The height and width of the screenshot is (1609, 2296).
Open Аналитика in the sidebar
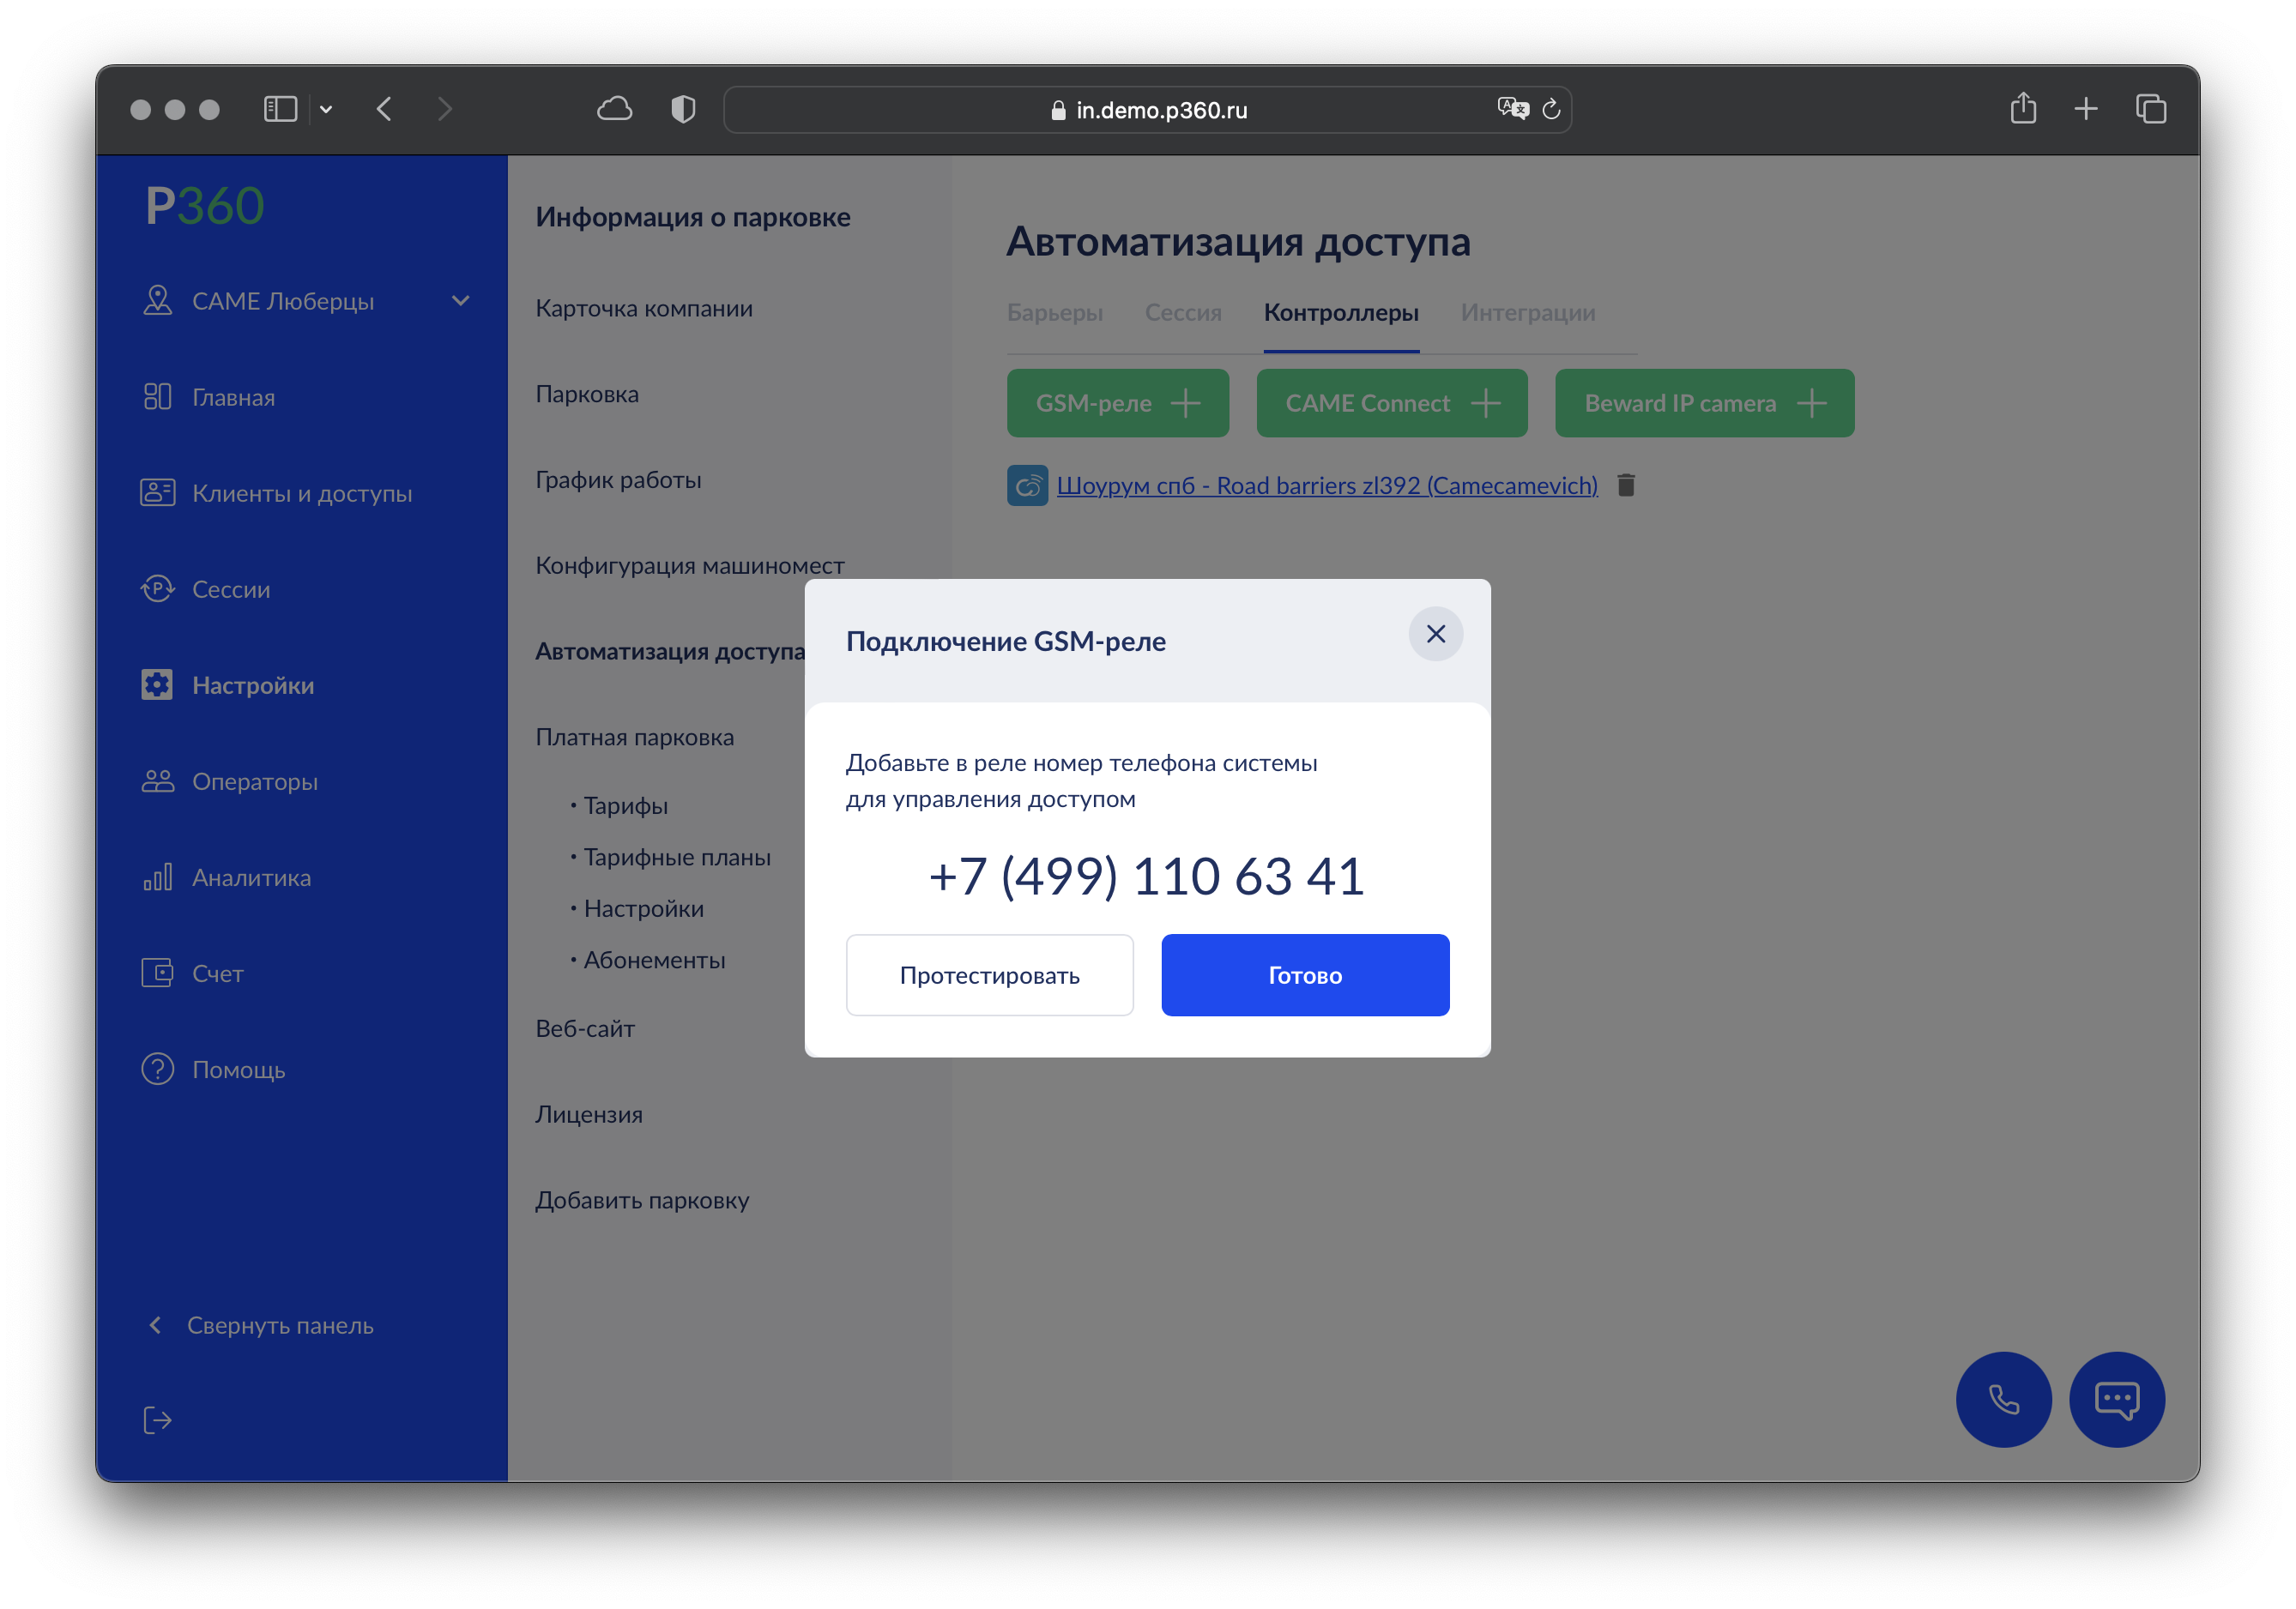pos(251,877)
